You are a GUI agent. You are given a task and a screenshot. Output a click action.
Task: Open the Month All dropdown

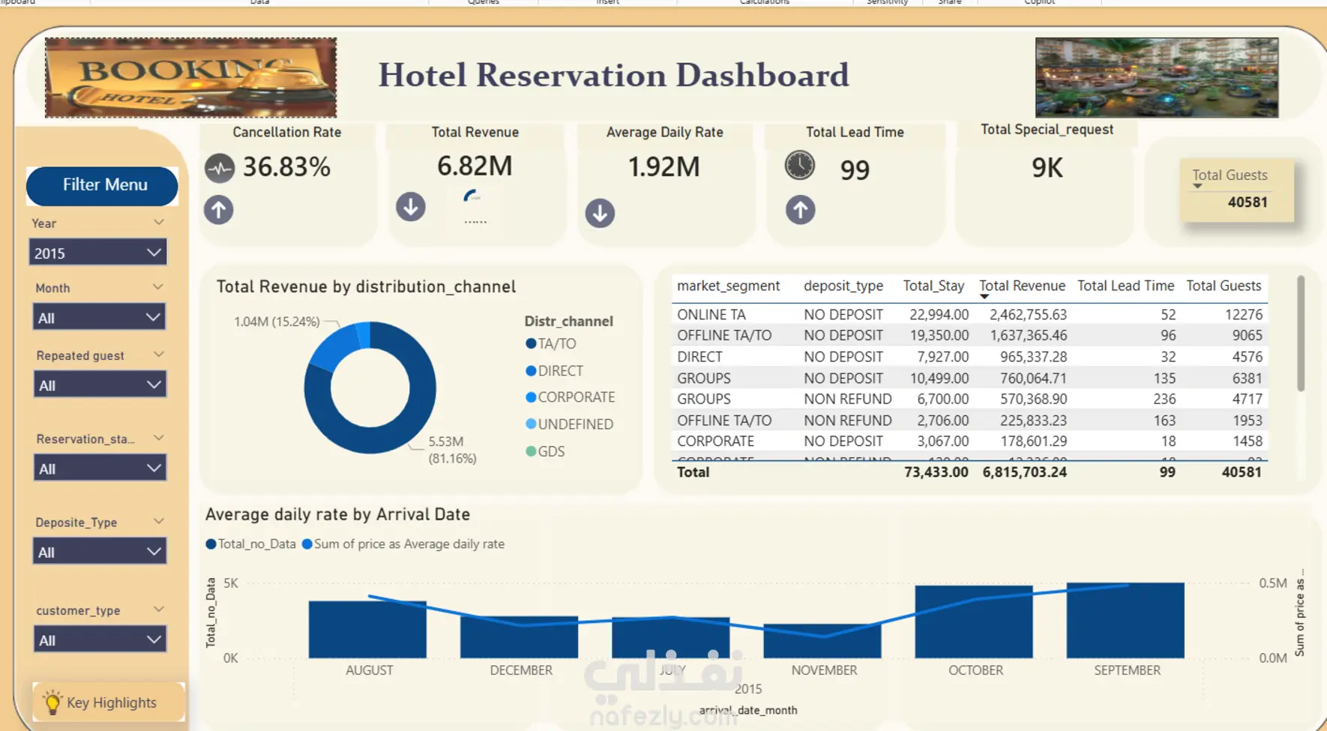(99, 317)
